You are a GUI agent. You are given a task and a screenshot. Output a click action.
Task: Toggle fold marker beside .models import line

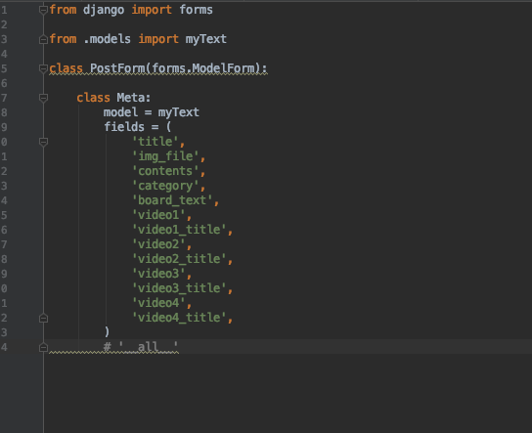tap(43, 40)
